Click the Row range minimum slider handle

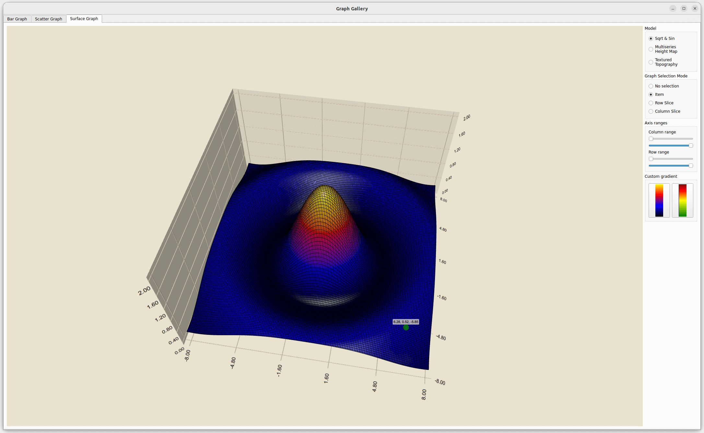[651, 159]
